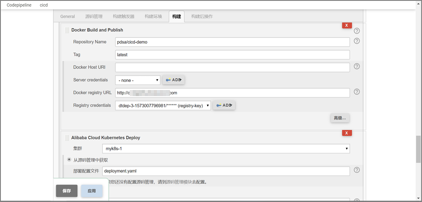Screen dimensions: 422x202
Task: Click the Registry credentials label
Action: coord(92,105)
